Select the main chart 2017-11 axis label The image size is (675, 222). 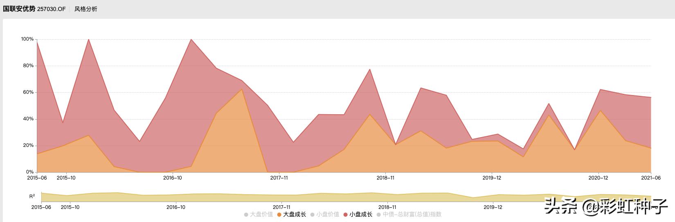click(279, 178)
